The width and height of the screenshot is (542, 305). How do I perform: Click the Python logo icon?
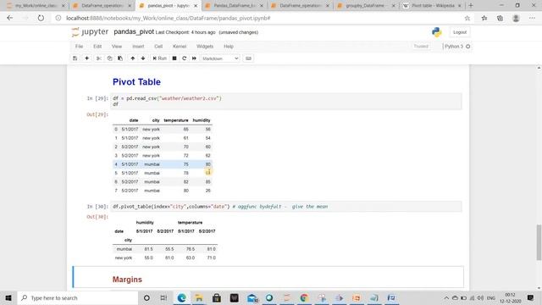(x=437, y=32)
